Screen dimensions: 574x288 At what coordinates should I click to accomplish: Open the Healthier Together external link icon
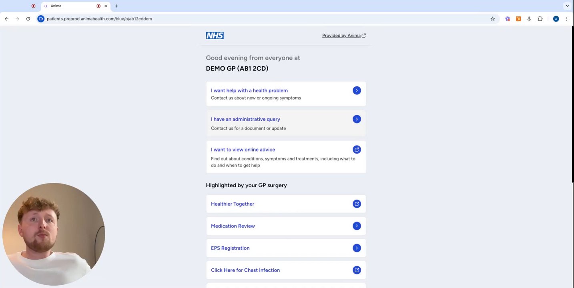[x=357, y=204]
